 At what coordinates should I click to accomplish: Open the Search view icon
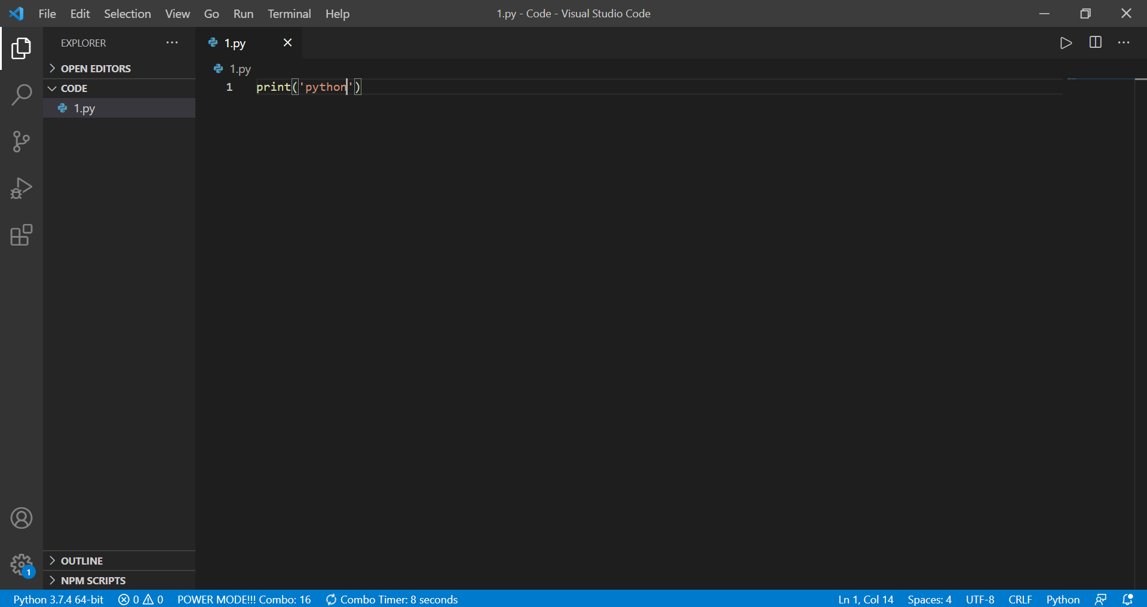tap(22, 95)
